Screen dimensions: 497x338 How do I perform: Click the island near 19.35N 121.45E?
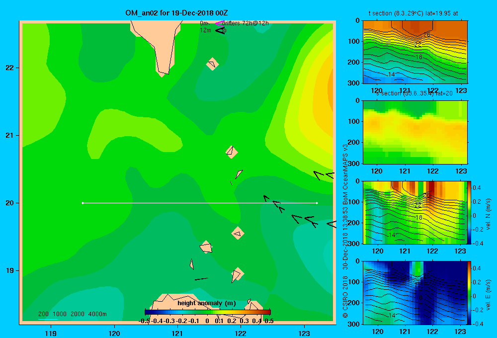[x=206, y=247]
